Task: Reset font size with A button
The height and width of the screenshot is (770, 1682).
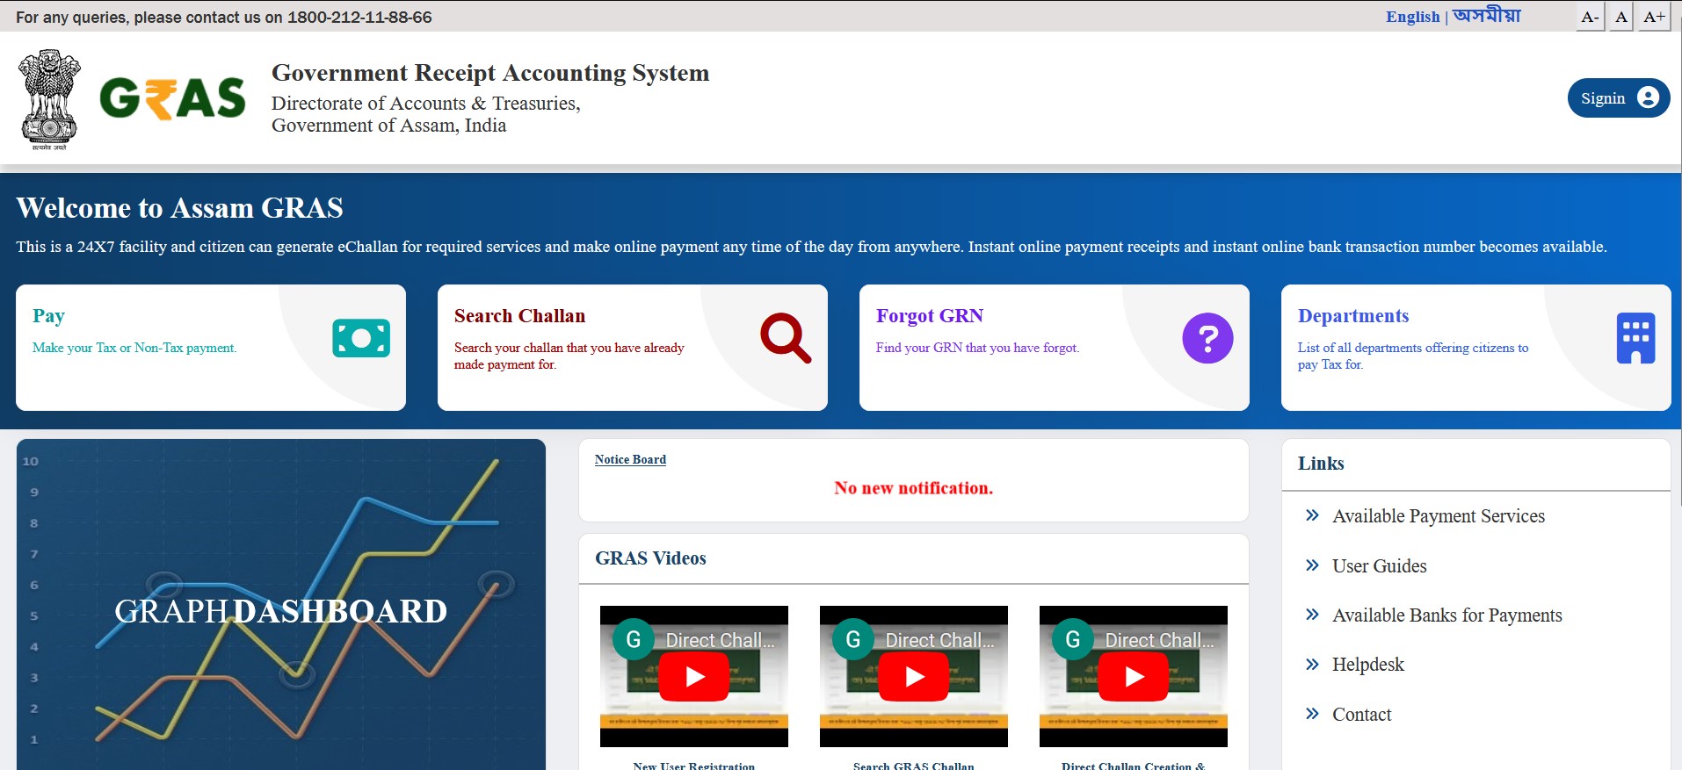Action: pos(1621,17)
